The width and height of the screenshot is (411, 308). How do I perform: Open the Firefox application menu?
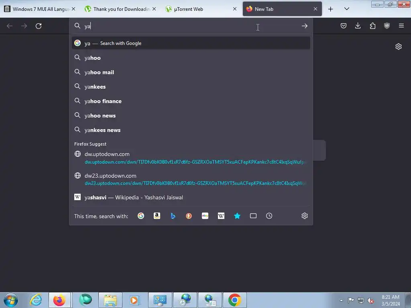[x=401, y=26]
